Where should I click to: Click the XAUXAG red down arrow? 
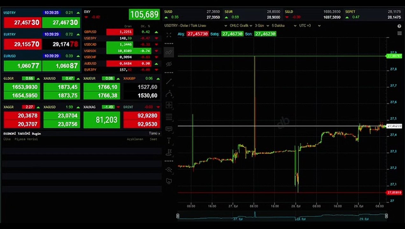[118, 107]
